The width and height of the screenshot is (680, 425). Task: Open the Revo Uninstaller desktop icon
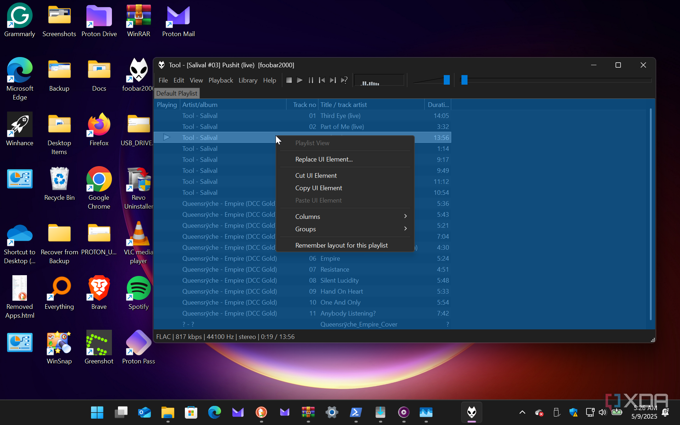(138, 188)
